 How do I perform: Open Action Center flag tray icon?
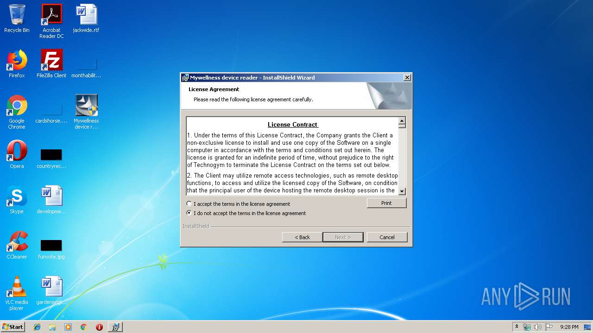549,327
